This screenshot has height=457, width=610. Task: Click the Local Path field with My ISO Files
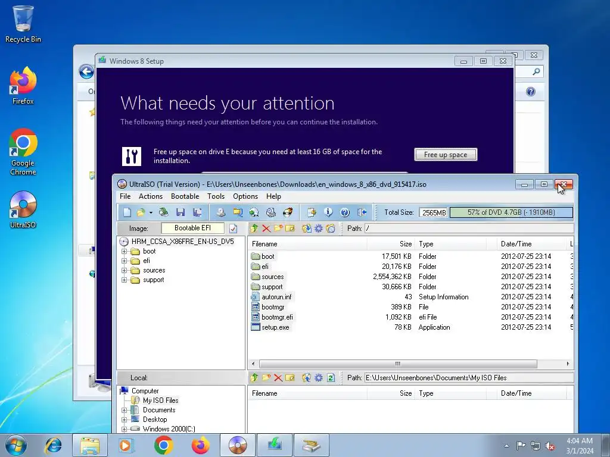[469, 378]
